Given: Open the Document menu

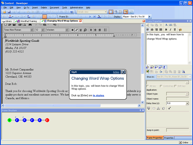Looking at the screenshot, I should pos(54,8).
